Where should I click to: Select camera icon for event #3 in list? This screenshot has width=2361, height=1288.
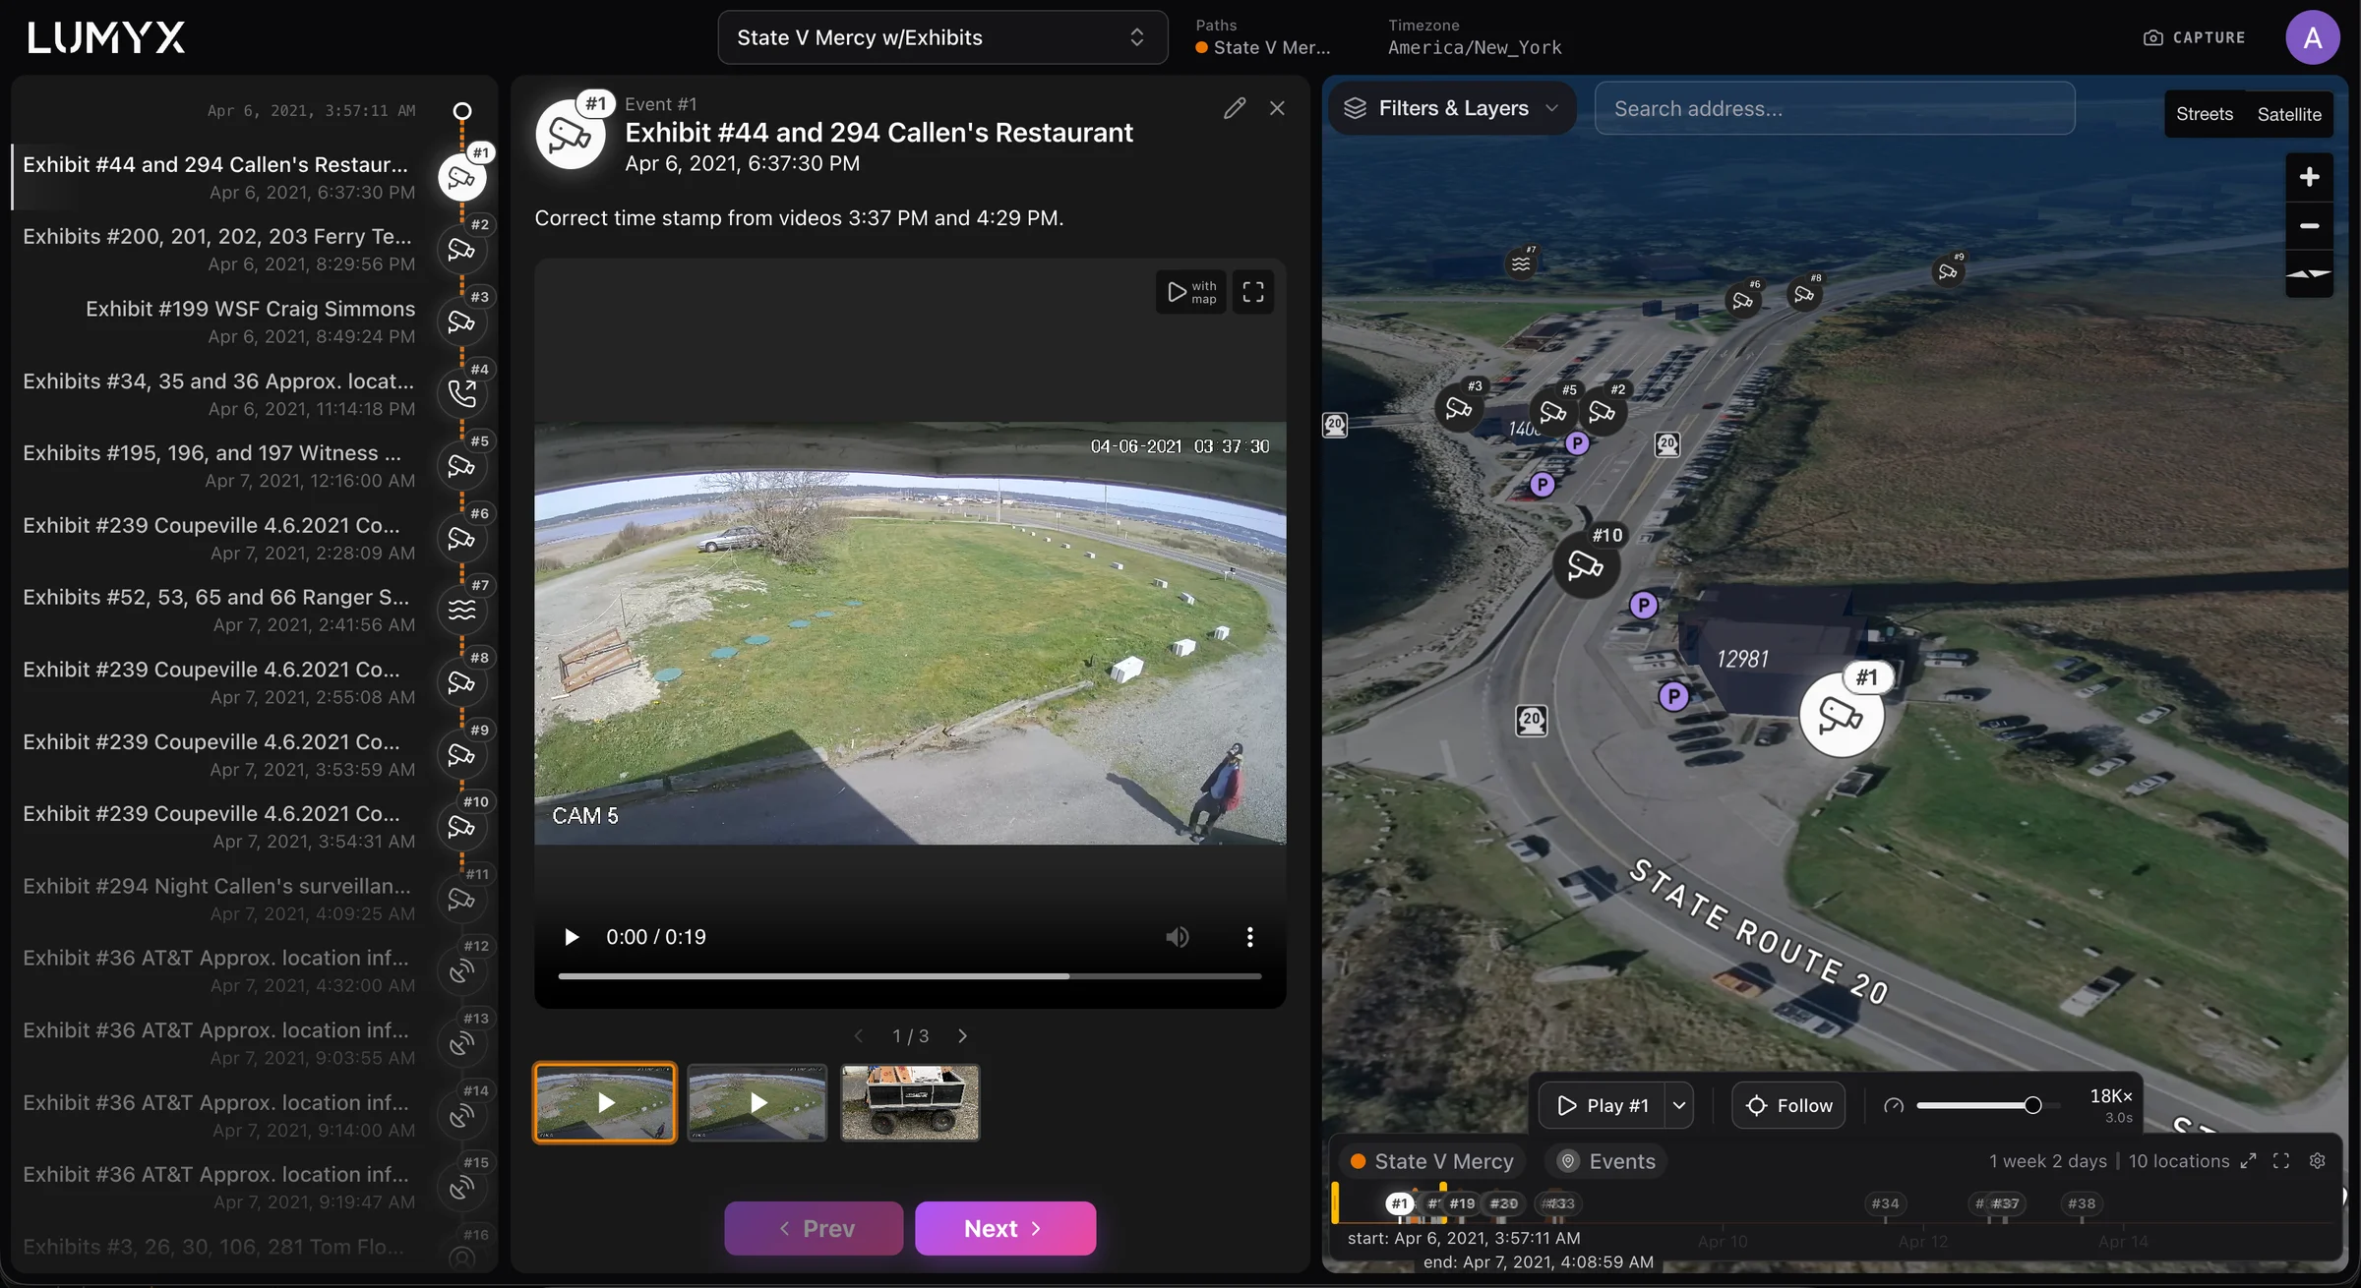pos(461,322)
